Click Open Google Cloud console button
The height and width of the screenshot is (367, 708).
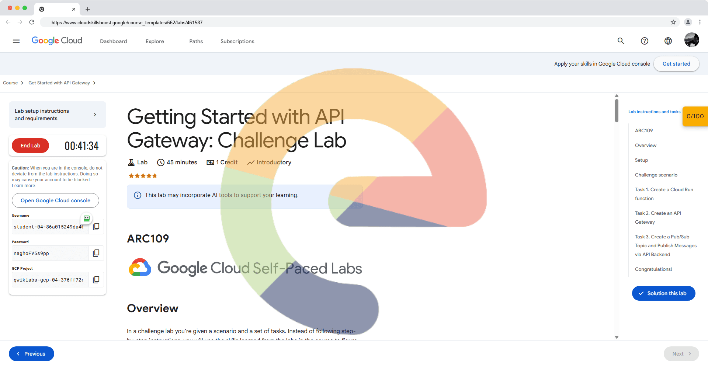point(55,200)
